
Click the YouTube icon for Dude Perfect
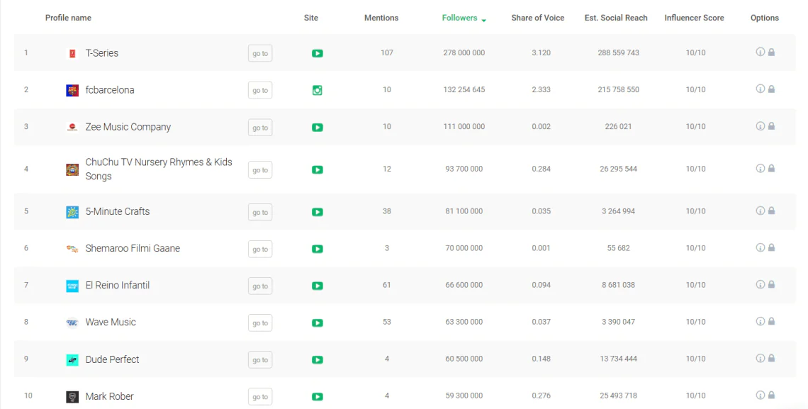(x=318, y=359)
